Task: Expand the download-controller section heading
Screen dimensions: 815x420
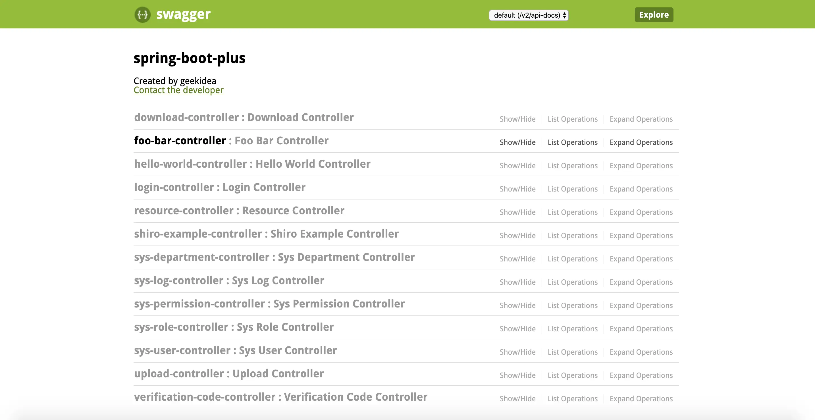Action: (186, 117)
